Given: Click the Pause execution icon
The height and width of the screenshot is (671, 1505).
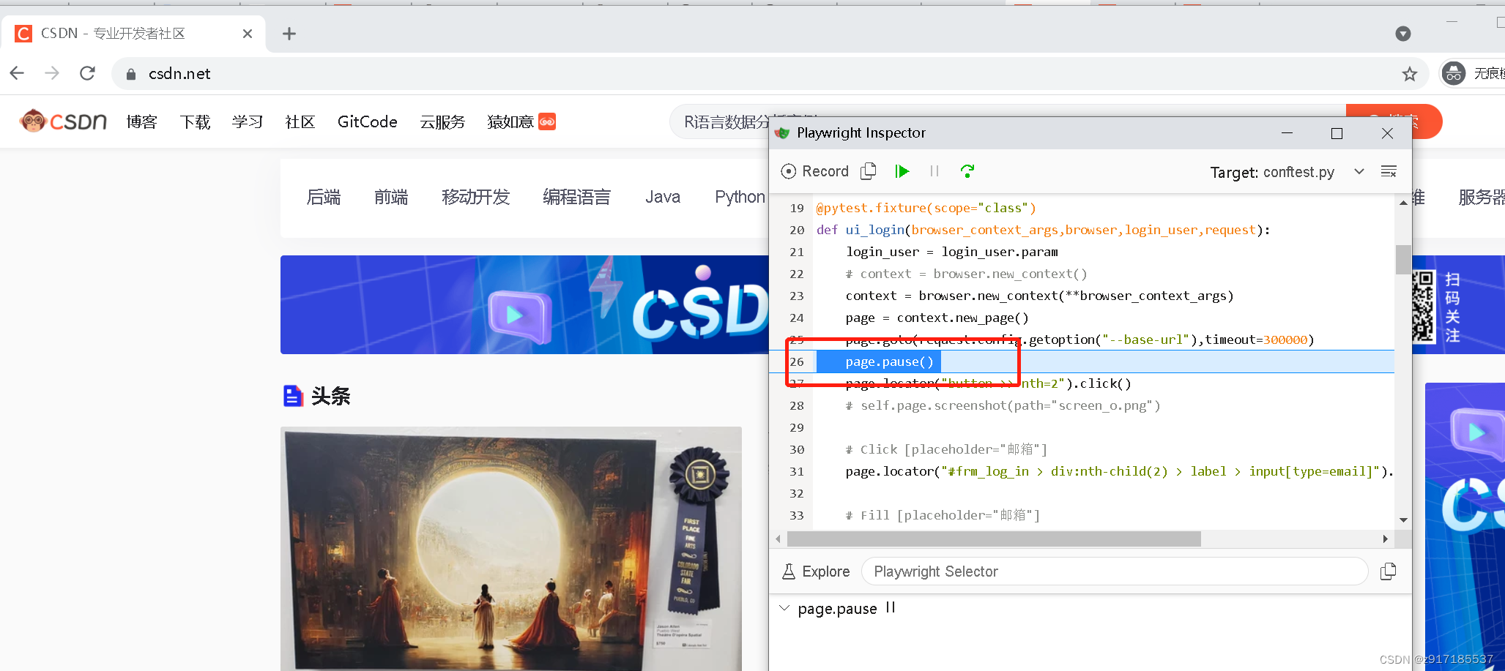Looking at the screenshot, I should [x=934, y=170].
